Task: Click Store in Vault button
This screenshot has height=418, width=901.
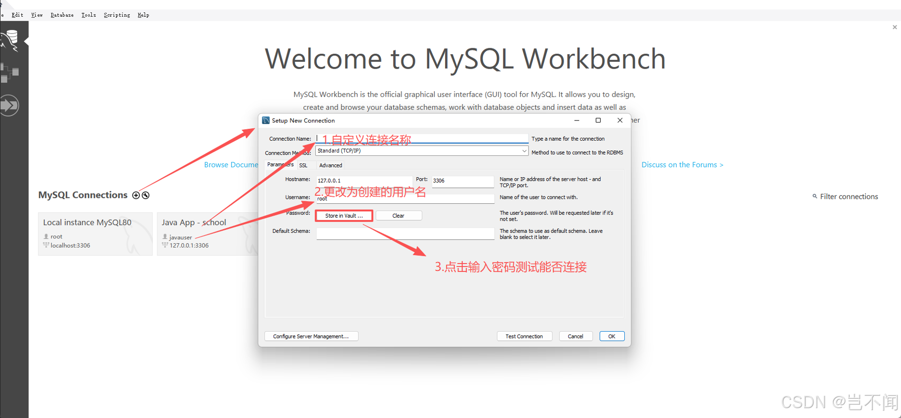Action: (x=344, y=216)
